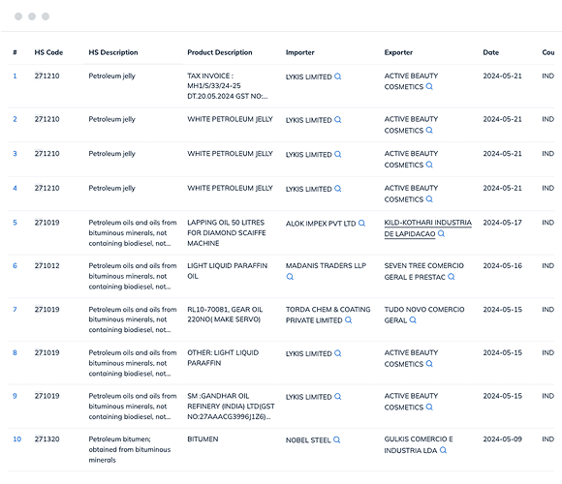
Task: Click the Exporter column header
Action: pyautogui.click(x=398, y=52)
